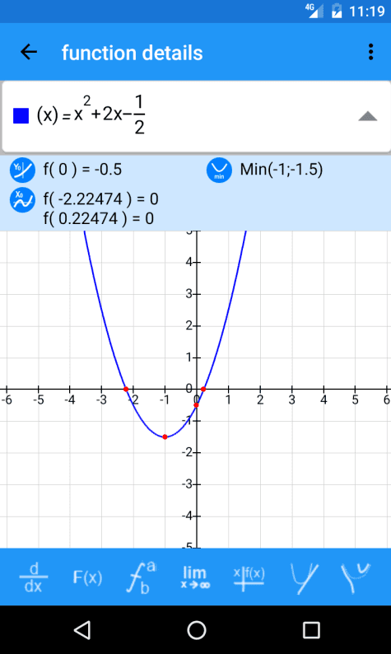Tap the red y-intercept point on graph

[197, 405]
